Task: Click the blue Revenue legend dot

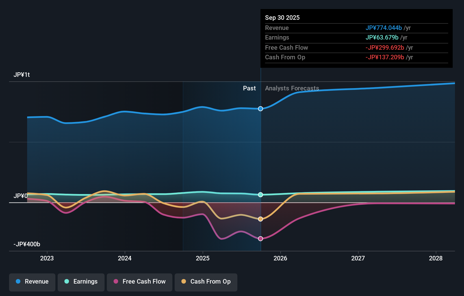Action: pos(18,282)
